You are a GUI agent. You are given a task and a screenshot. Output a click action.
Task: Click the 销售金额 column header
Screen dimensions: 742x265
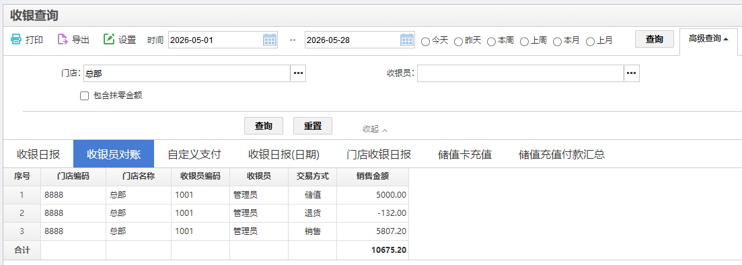click(373, 176)
